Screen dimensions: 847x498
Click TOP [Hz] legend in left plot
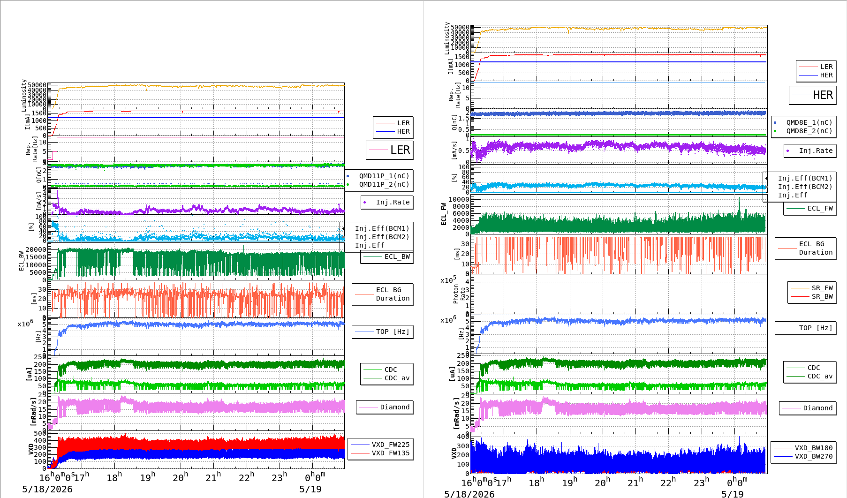tap(393, 332)
